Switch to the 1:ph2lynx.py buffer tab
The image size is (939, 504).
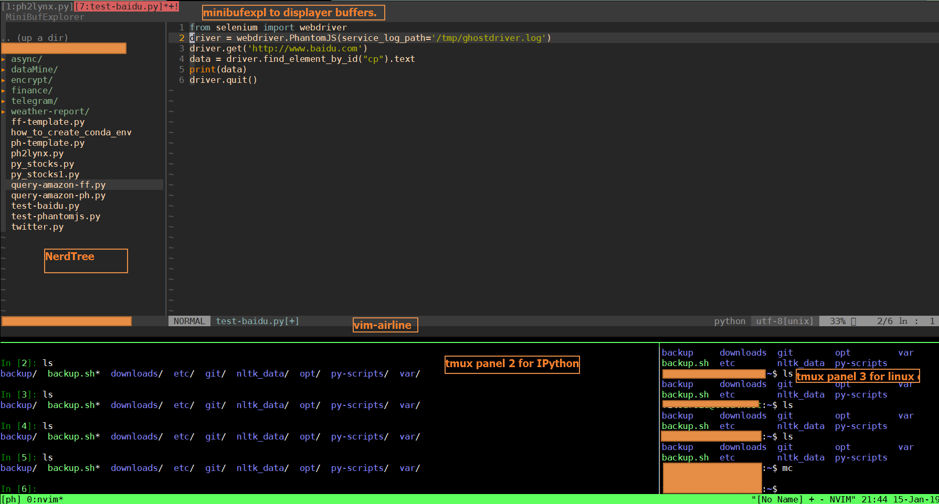tap(37, 7)
